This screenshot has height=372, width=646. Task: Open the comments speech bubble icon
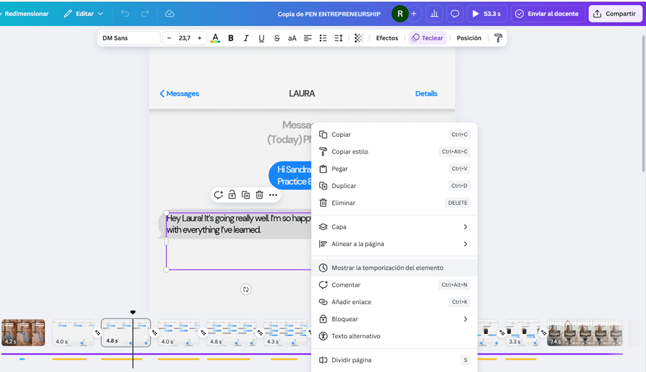tap(455, 14)
